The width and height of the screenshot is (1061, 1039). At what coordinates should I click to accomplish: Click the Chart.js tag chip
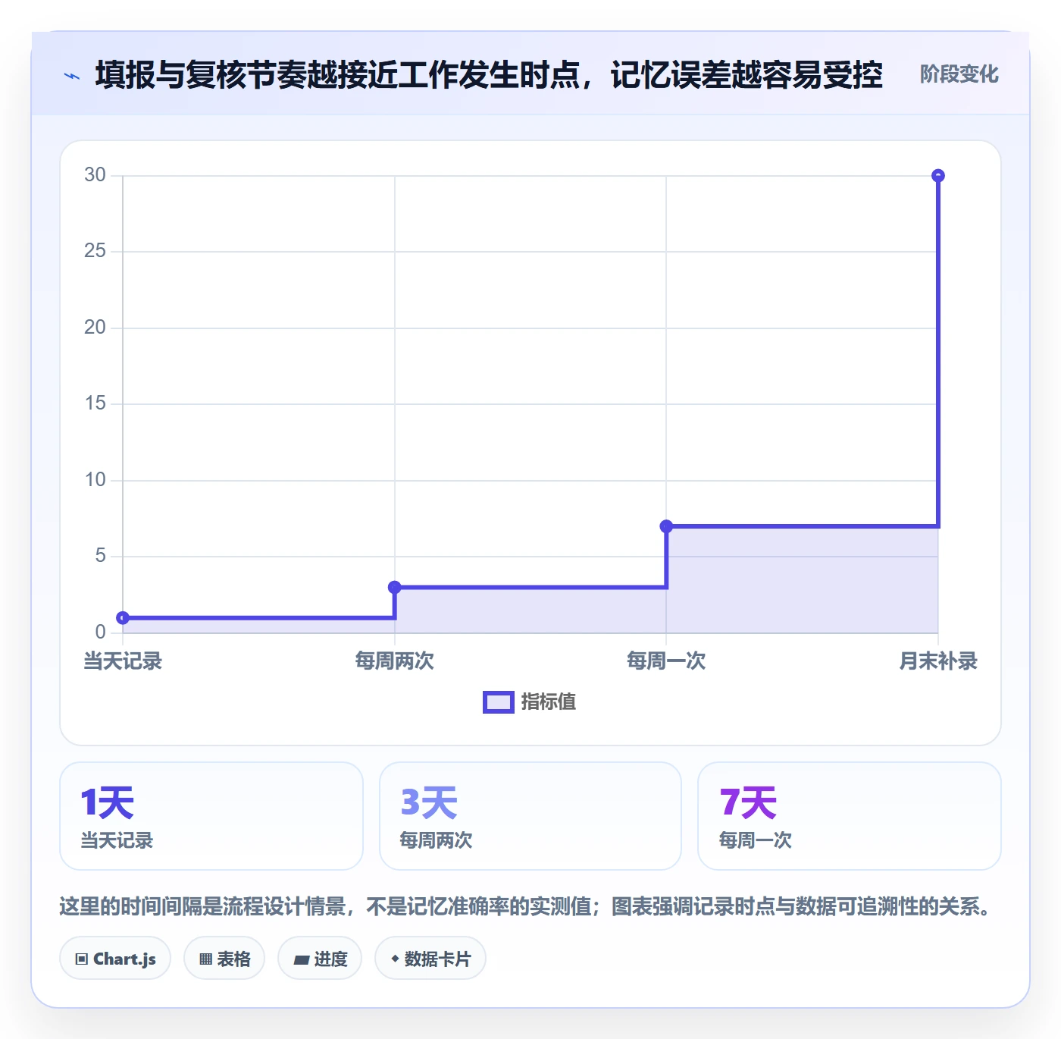[115, 959]
